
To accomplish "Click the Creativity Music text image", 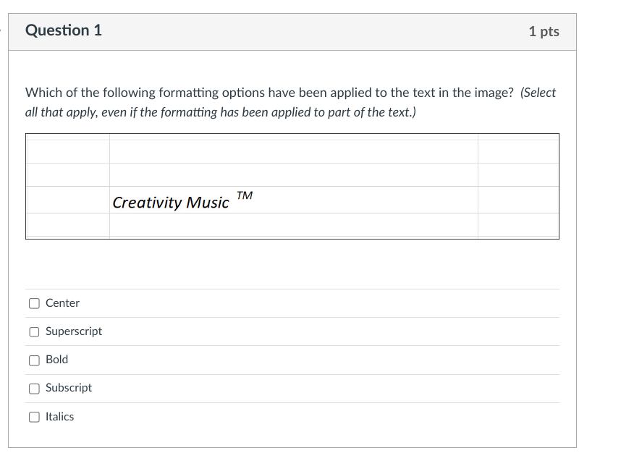I will click(x=171, y=203).
